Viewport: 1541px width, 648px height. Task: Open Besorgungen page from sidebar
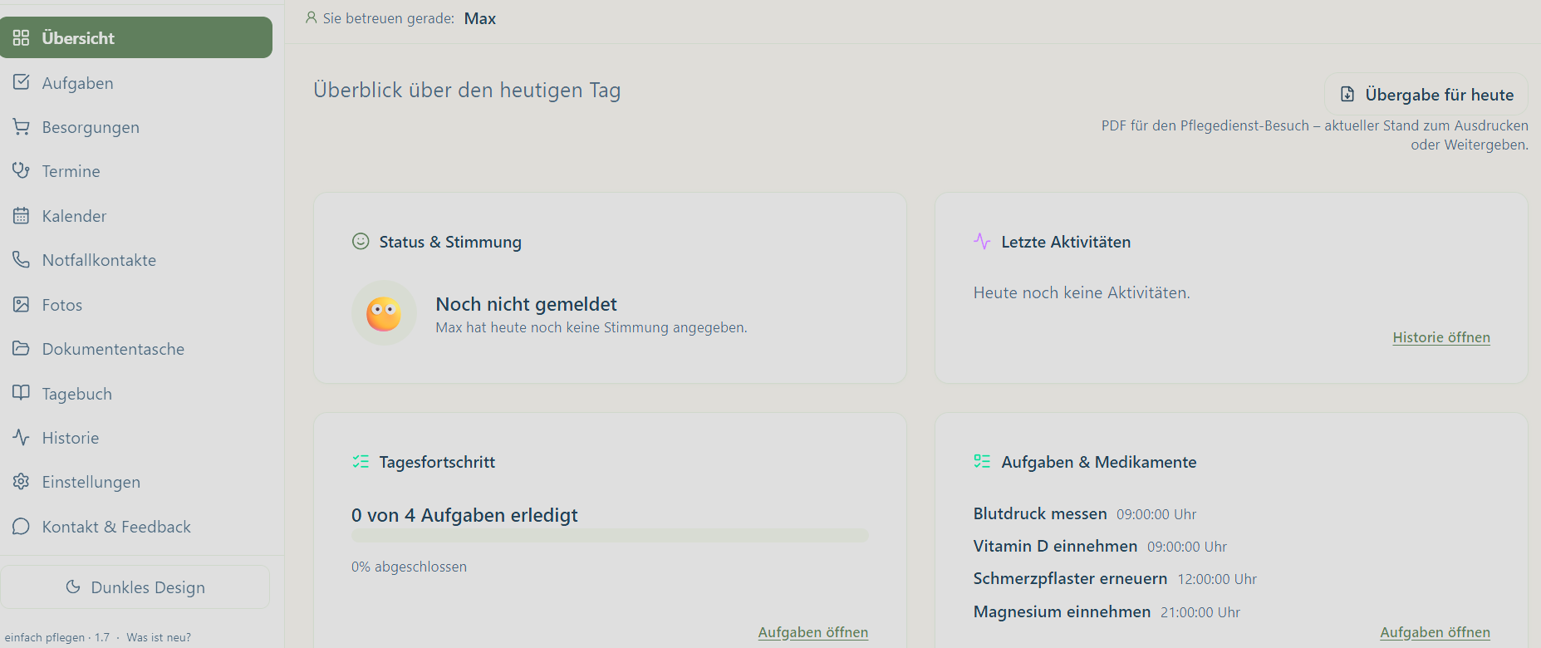[x=136, y=127]
